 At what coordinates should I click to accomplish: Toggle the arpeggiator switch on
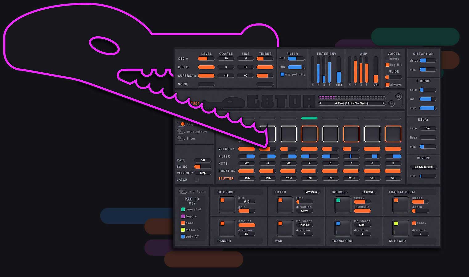181,131
